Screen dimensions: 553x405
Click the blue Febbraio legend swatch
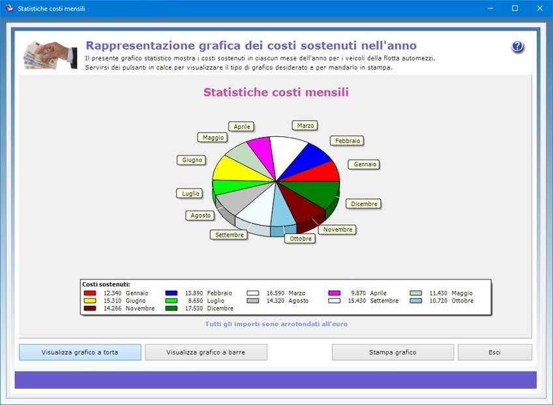click(172, 293)
